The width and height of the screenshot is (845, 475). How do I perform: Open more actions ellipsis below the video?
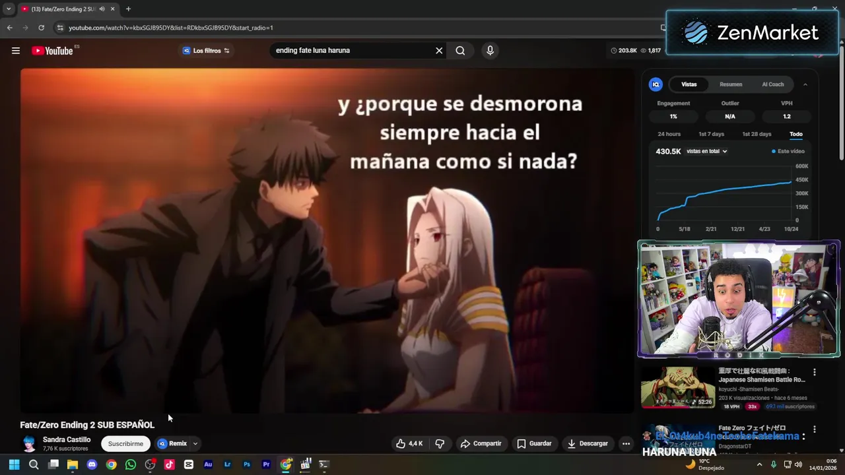(x=626, y=443)
